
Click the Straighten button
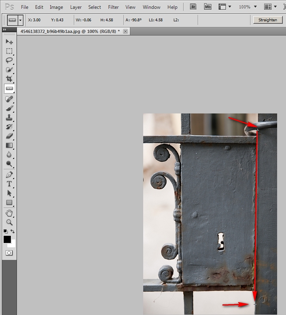268,20
